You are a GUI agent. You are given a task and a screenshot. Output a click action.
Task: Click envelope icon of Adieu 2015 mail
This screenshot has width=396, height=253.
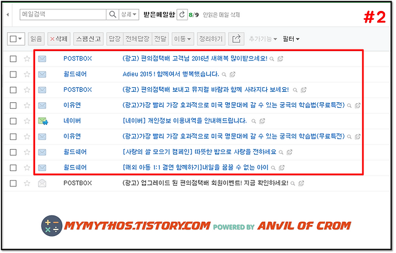click(42, 74)
